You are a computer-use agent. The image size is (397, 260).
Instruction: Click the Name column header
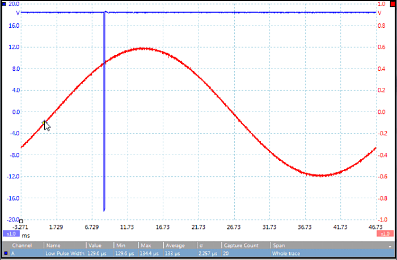[x=53, y=245]
